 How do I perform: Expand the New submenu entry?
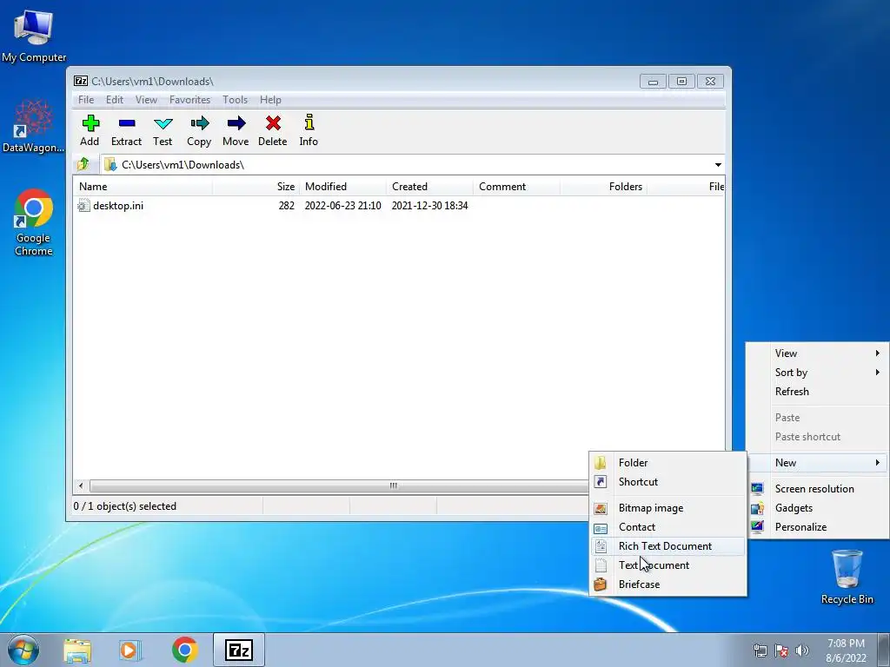point(817,463)
